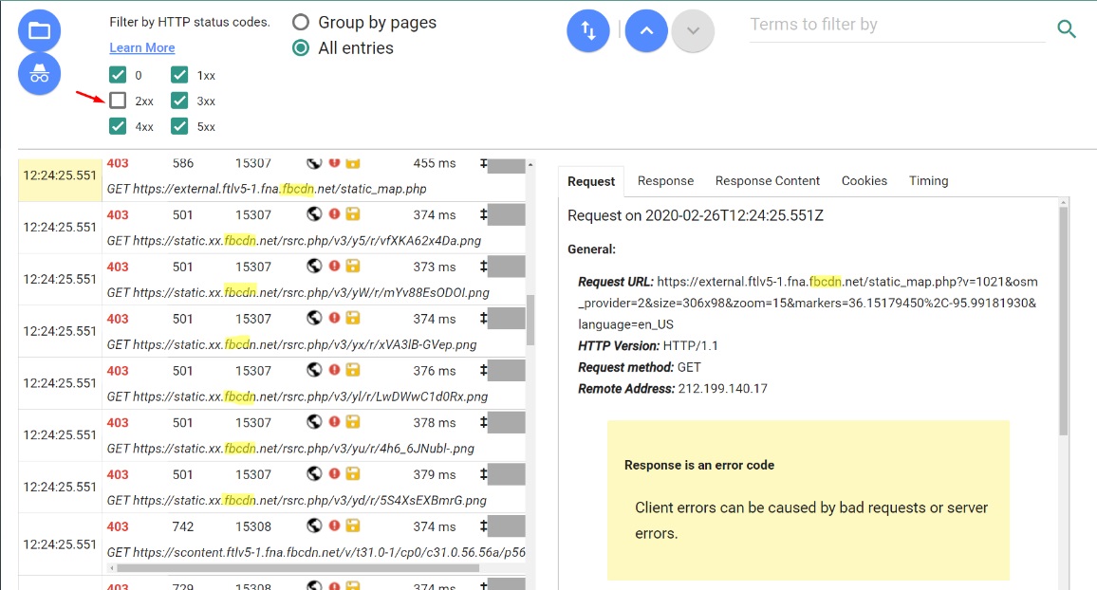
Task: Click the blue sort-order arrows icon
Action: pyautogui.click(x=587, y=29)
